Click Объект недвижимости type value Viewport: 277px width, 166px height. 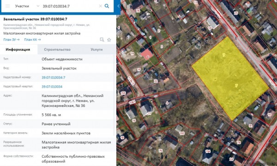(x=62, y=59)
